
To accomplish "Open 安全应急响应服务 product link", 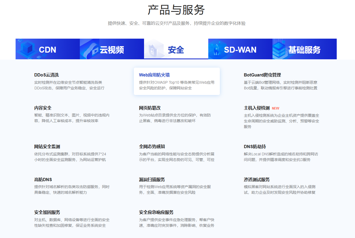I will coord(156,212).
